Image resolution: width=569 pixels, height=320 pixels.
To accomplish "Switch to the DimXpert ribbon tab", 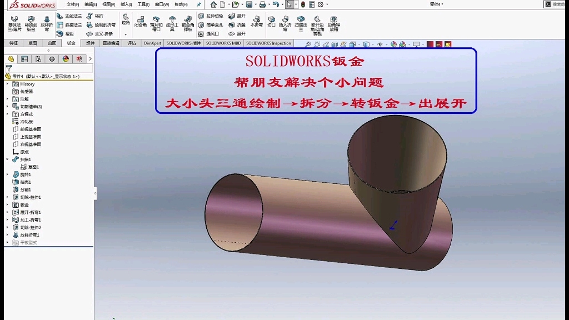I will point(152,43).
